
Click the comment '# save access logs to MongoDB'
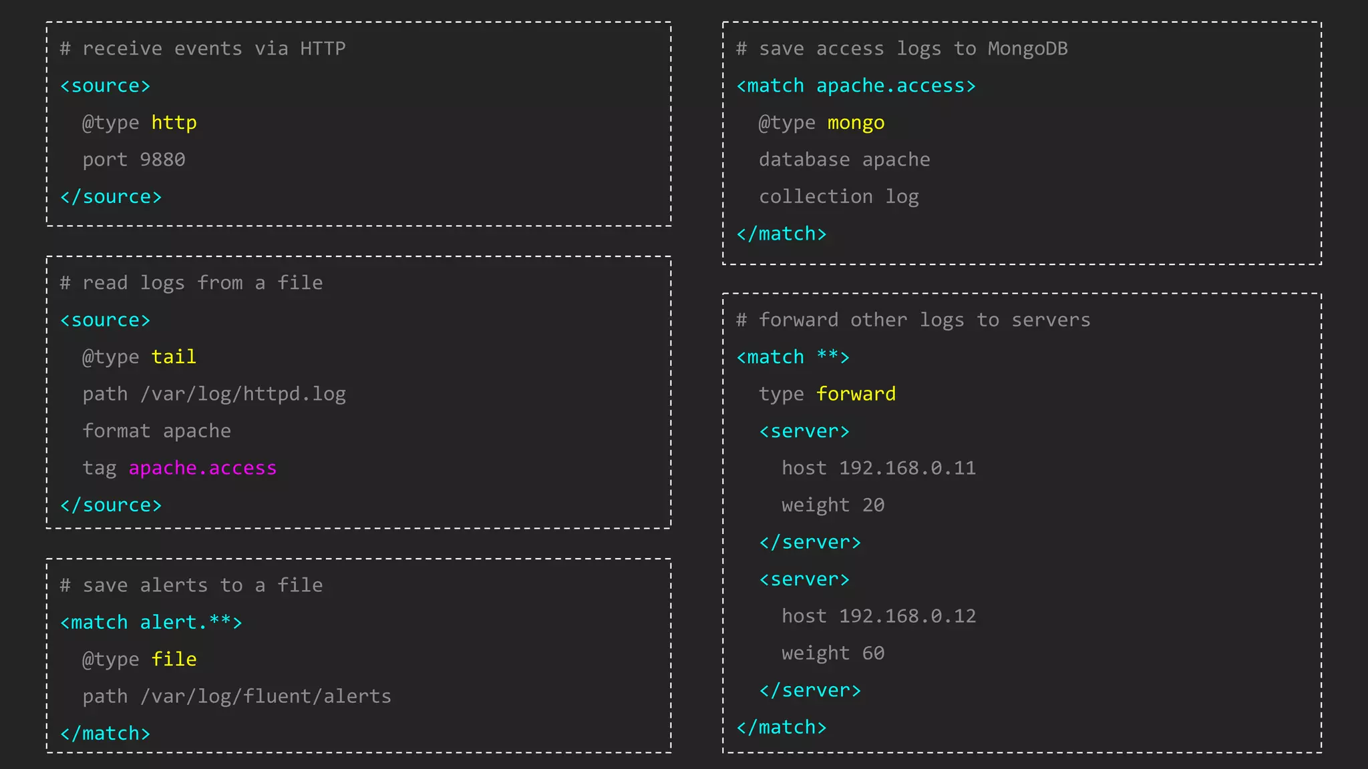902,49
